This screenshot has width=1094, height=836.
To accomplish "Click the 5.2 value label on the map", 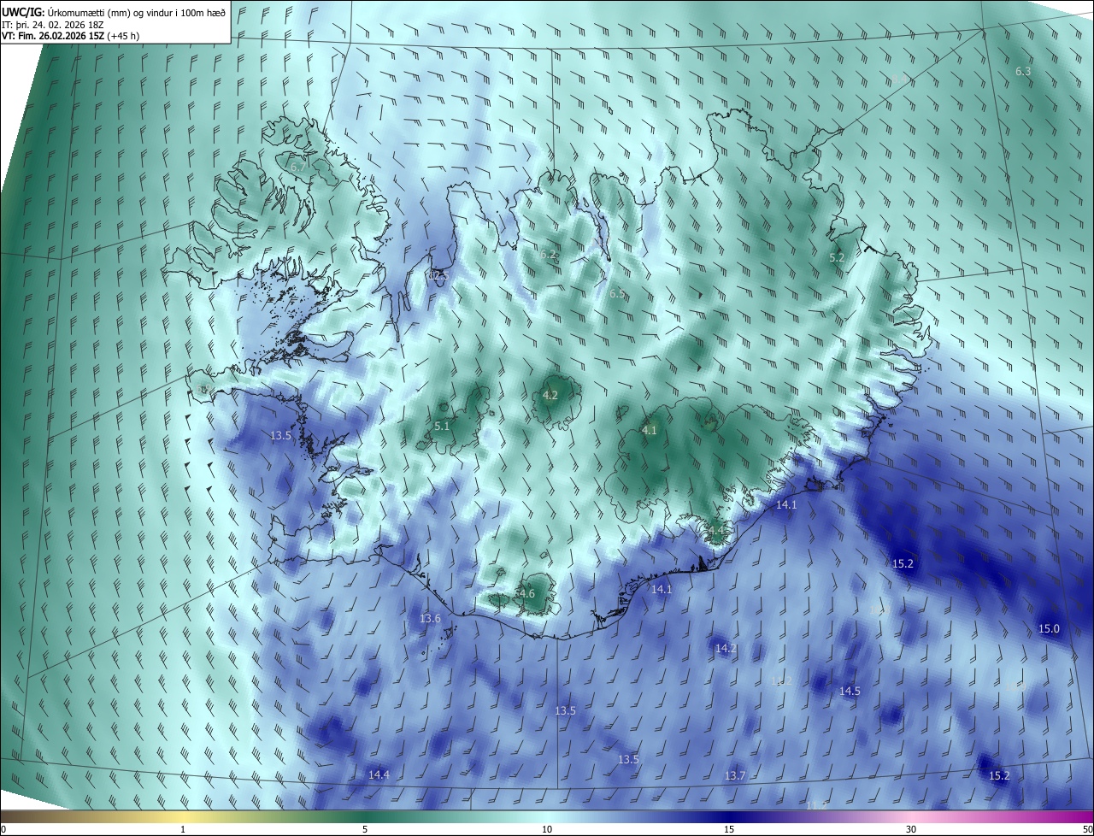I will 837,257.
